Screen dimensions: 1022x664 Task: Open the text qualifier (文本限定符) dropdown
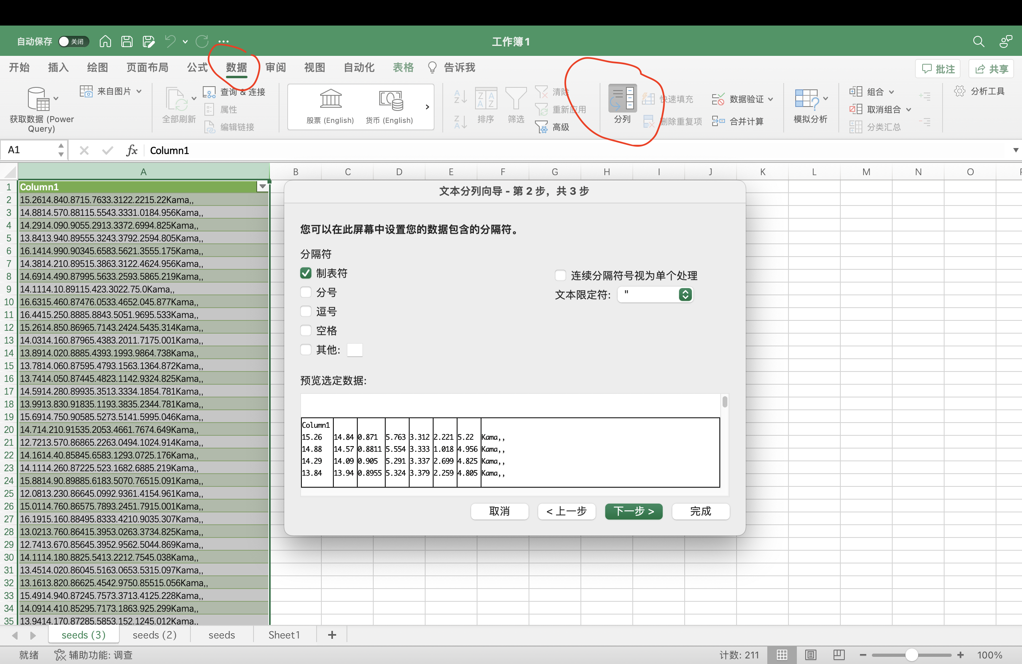click(655, 294)
